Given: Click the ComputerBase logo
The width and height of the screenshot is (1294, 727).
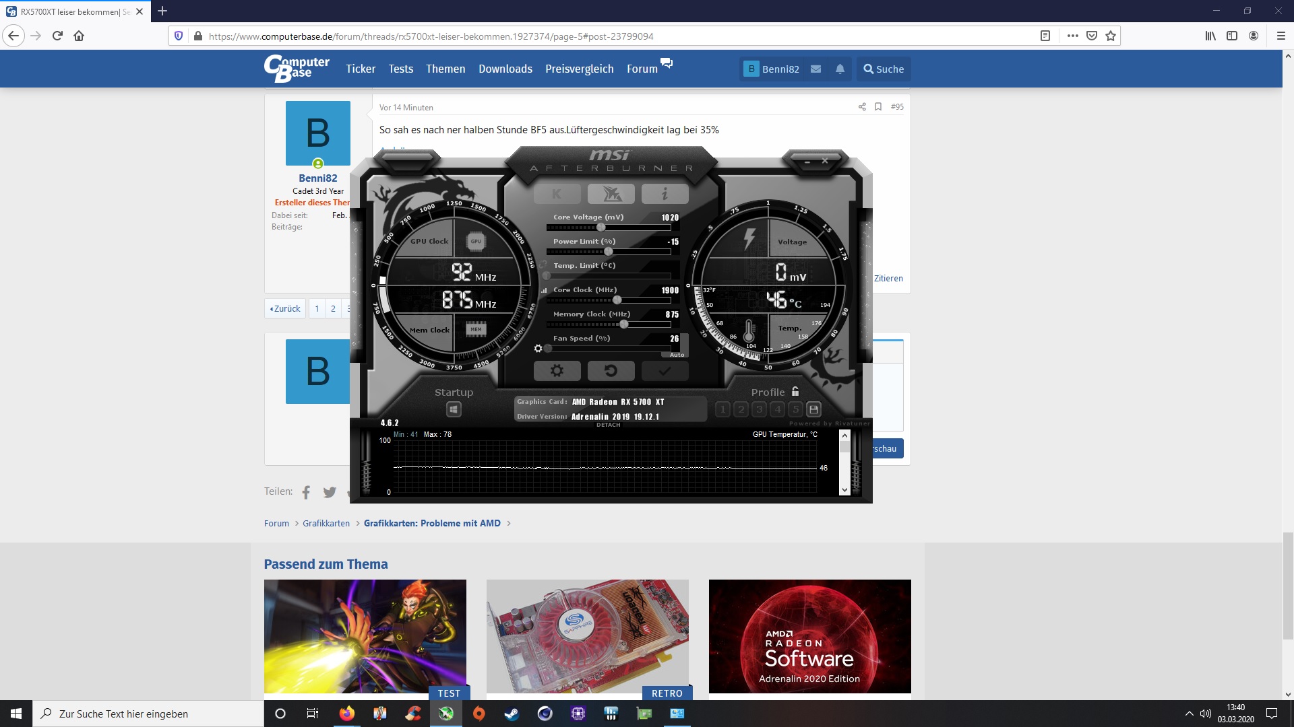Looking at the screenshot, I should click(x=297, y=68).
